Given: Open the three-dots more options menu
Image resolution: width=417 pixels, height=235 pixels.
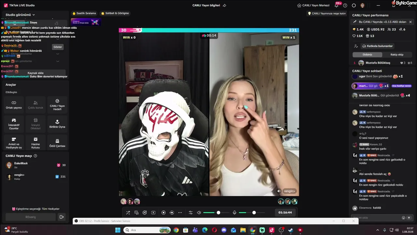Looking at the screenshot, I should tap(180, 212).
